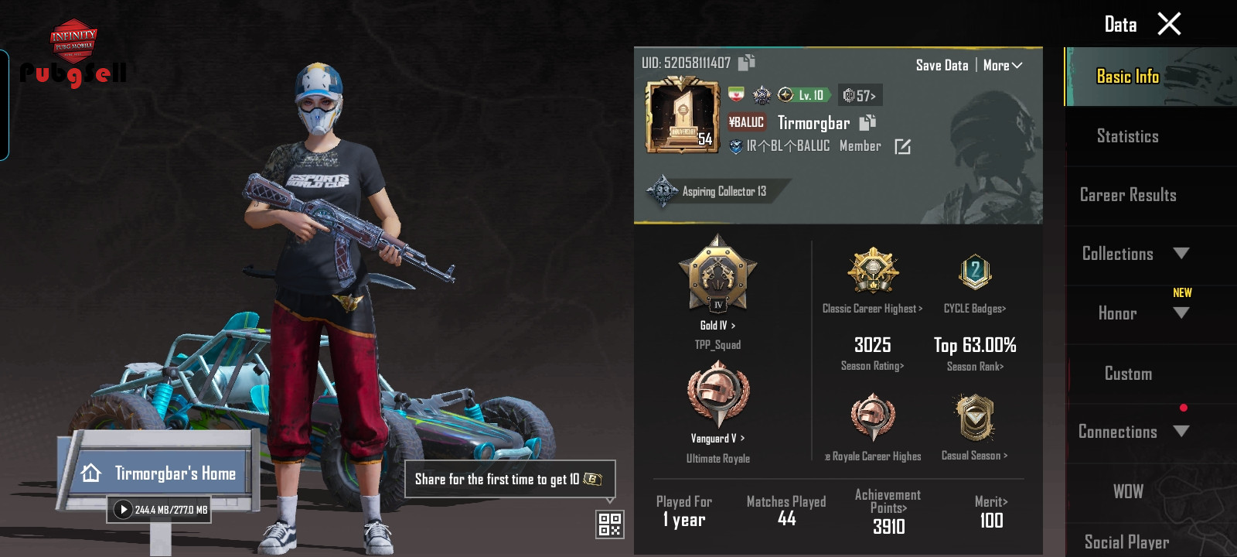Expand the Connections section arrow

(1181, 431)
